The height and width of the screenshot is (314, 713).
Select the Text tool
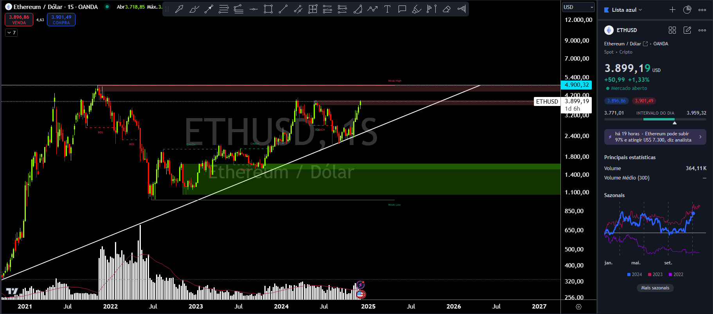tap(387, 9)
